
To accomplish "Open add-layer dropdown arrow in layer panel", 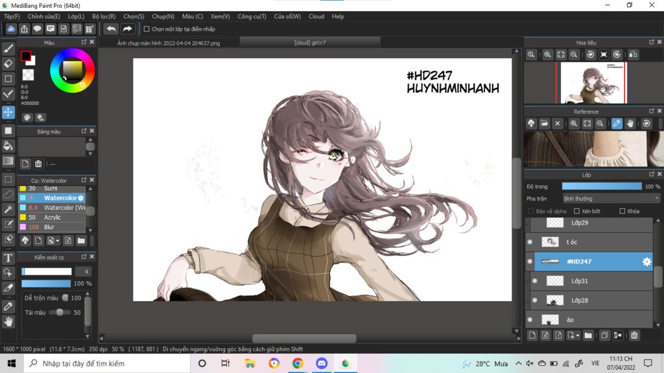I will click(578, 335).
